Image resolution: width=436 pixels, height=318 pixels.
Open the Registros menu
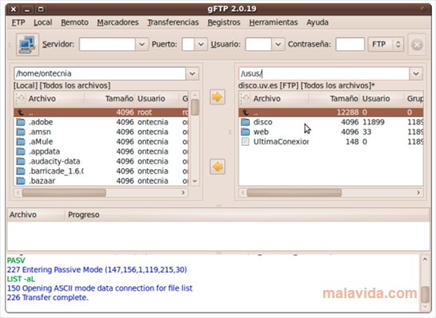[x=224, y=22]
